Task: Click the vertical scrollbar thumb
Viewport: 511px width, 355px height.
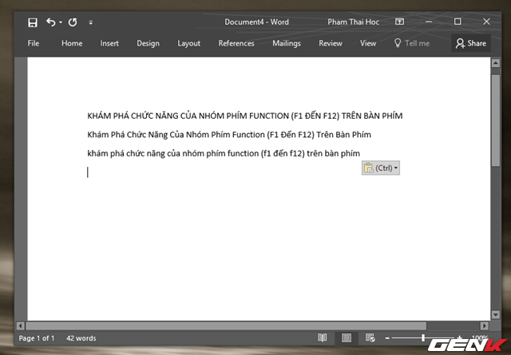Action: pyautogui.click(x=496, y=120)
